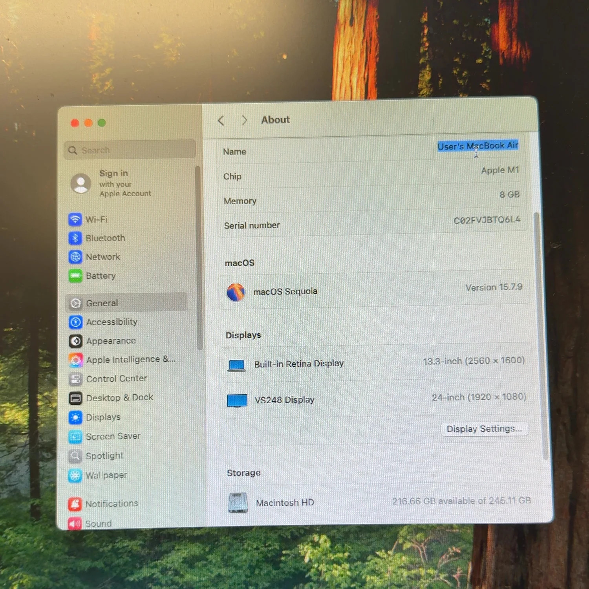
Task: Open the Appearance icon
Action: click(x=75, y=341)
